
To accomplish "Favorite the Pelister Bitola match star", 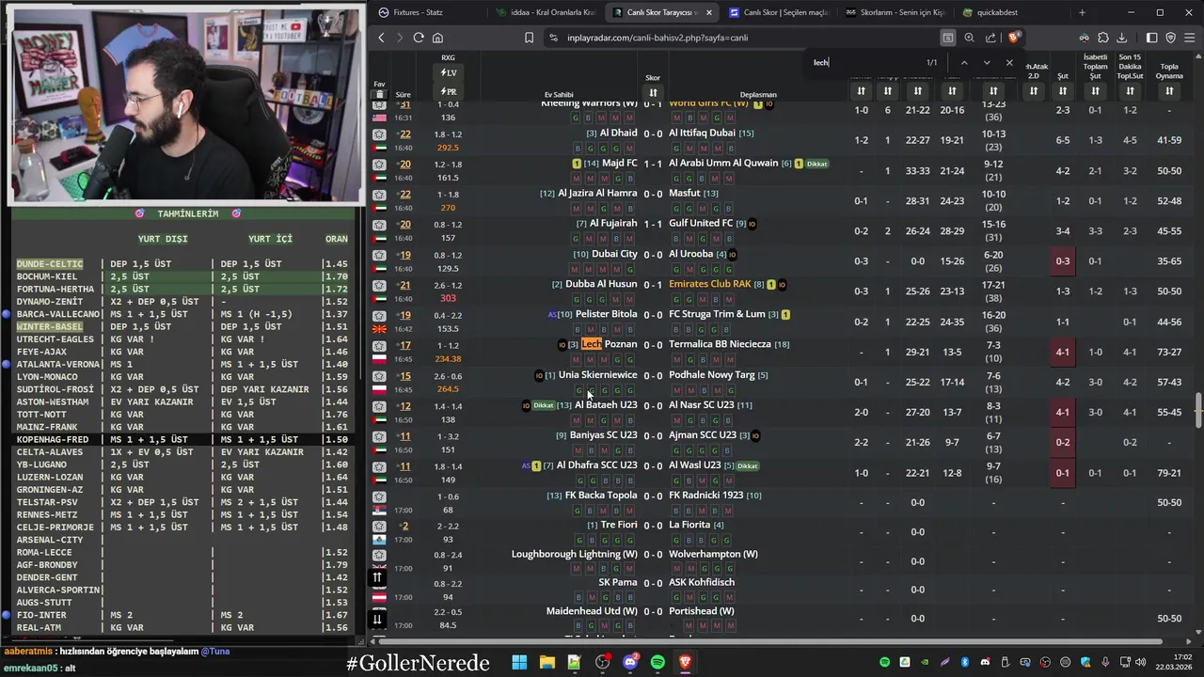I will (379, 315).
